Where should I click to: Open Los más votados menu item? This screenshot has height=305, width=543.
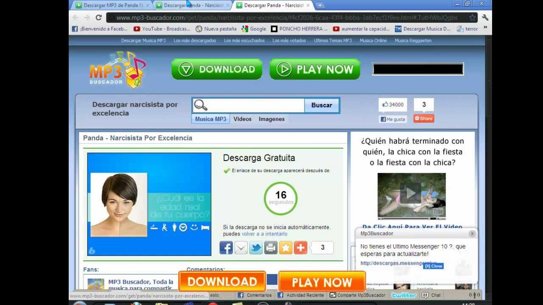pos(289,41)
